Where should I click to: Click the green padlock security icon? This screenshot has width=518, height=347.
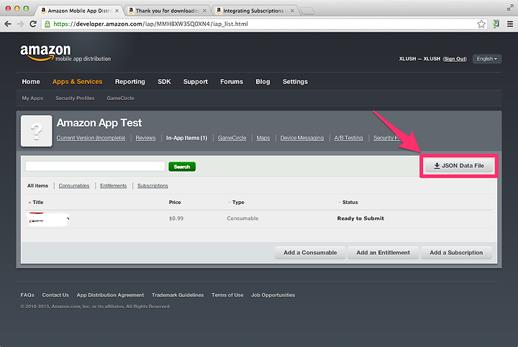47,24
